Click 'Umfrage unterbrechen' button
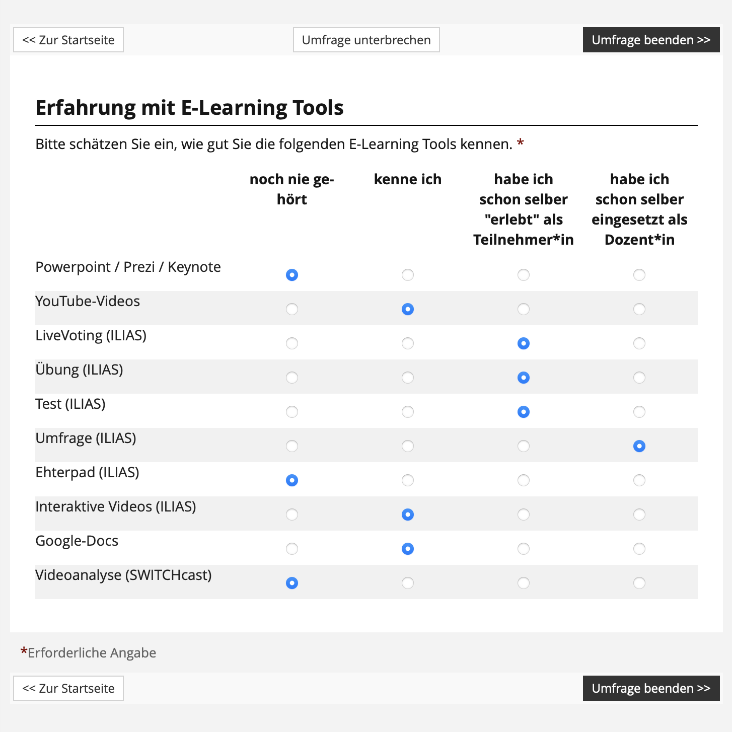This screenshot has height=732, width=732. [x=366, y=40]
